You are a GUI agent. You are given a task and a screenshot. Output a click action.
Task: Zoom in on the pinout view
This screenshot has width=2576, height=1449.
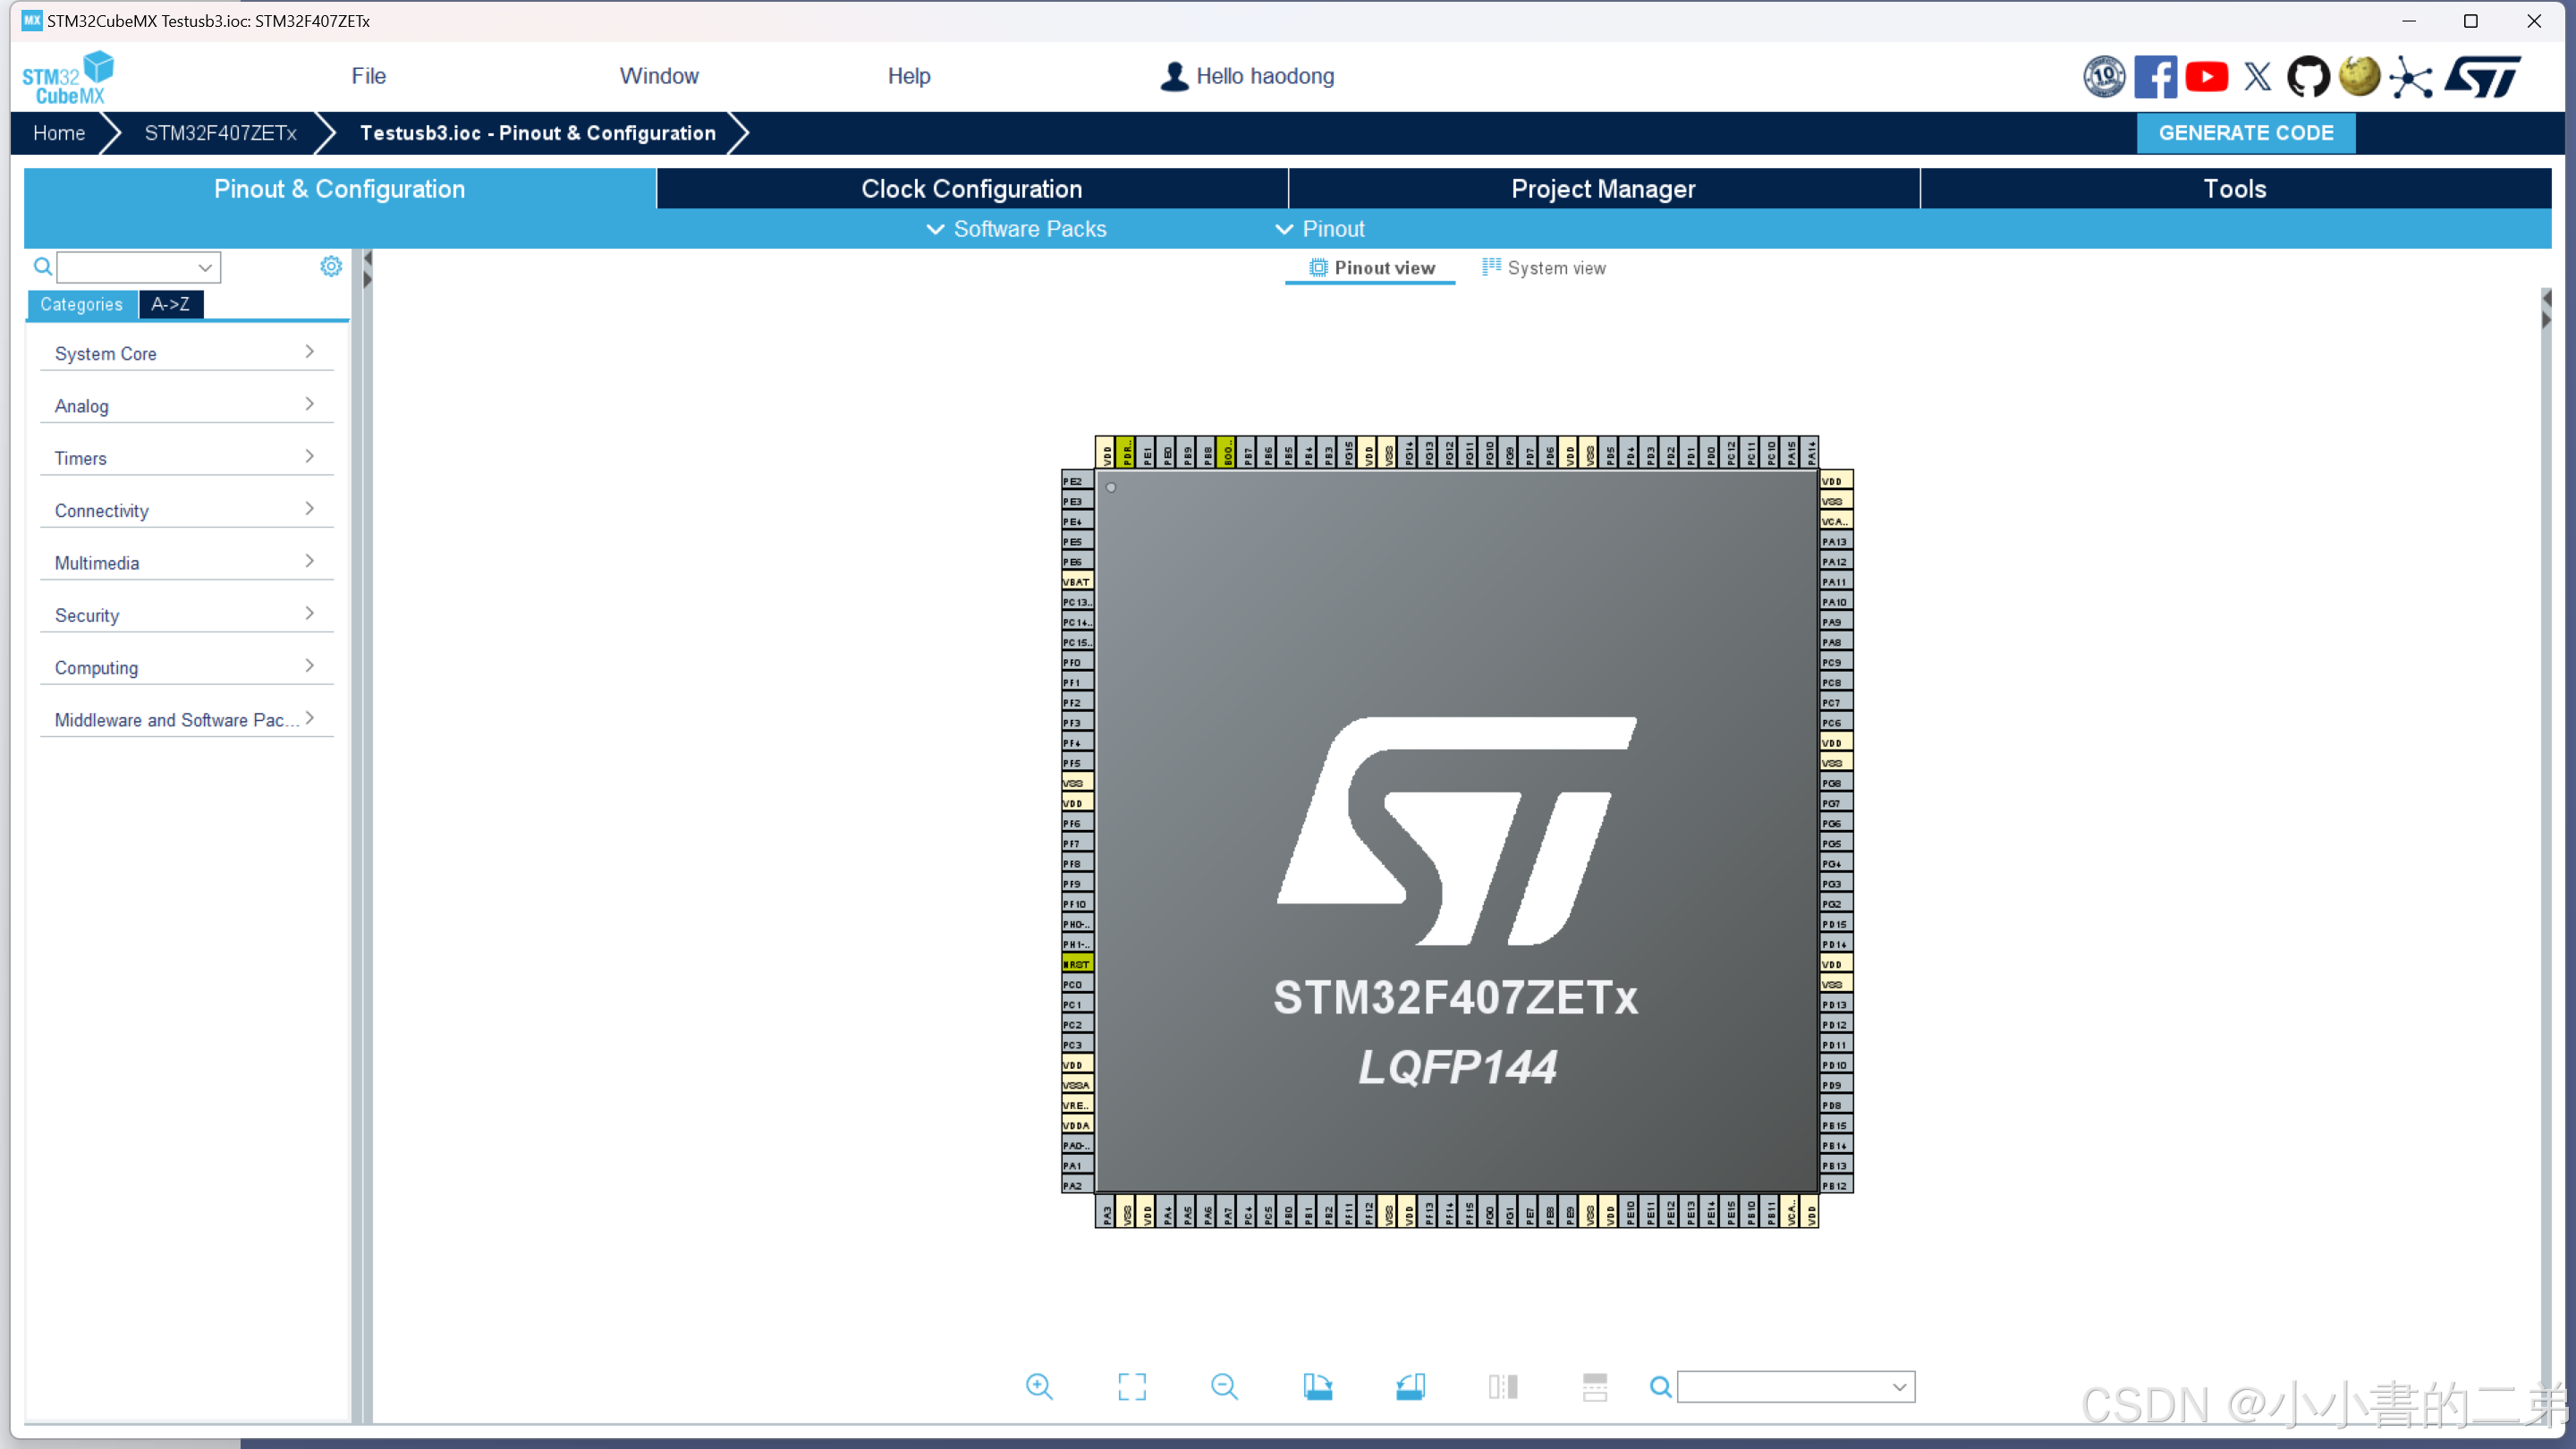[1040, 1387]
